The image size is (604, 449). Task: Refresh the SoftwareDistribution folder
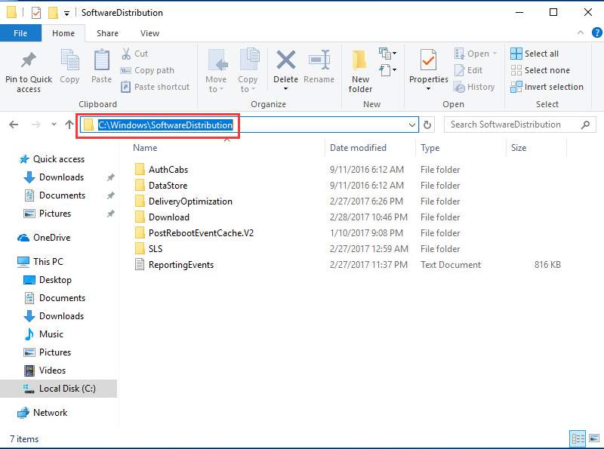[x=427, y=125]
